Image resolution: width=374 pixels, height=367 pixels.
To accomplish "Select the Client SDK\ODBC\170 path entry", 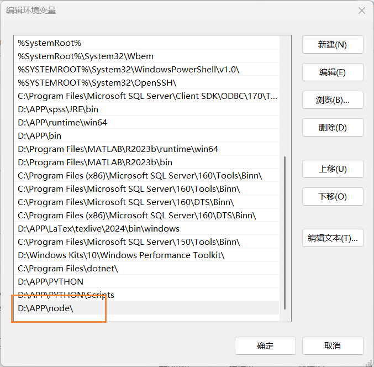I will click(x=147, y=96).
